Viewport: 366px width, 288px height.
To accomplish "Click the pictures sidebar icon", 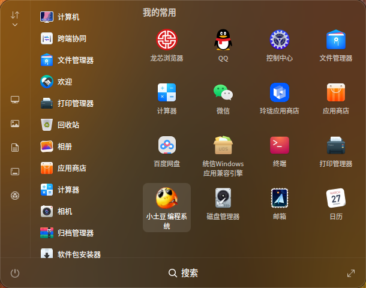I will [x=15, y=124].
